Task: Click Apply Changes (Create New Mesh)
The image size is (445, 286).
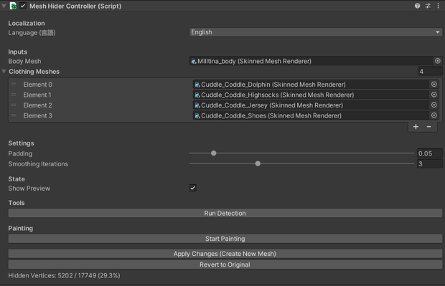Action: coord(225,254)
